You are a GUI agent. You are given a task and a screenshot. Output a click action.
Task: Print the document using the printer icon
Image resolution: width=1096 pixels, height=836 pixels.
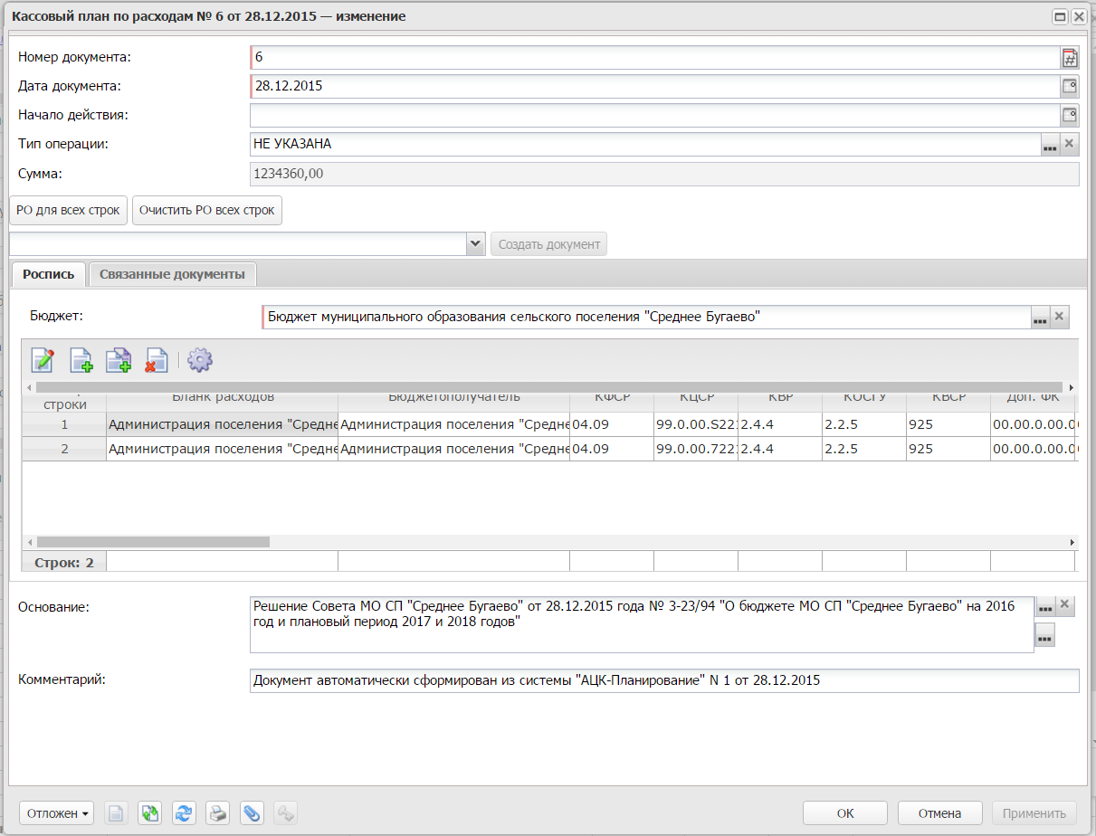[x=217, y=813]
